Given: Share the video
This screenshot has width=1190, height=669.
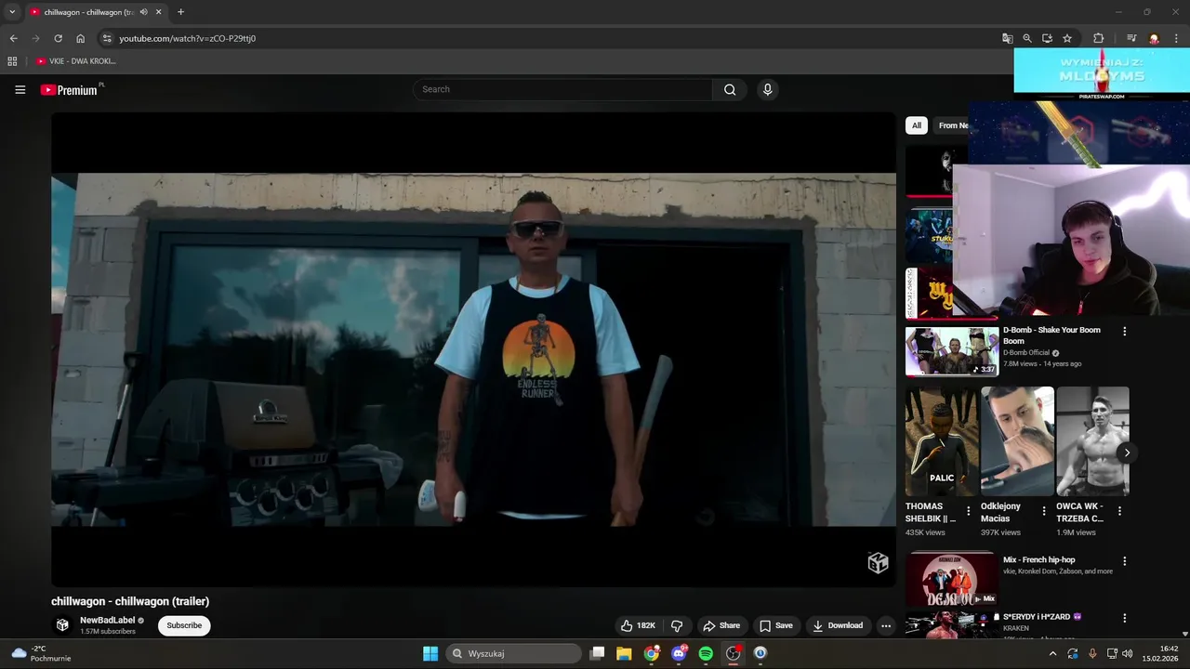Looking at the screenshot, I should [x=721, y=625].
